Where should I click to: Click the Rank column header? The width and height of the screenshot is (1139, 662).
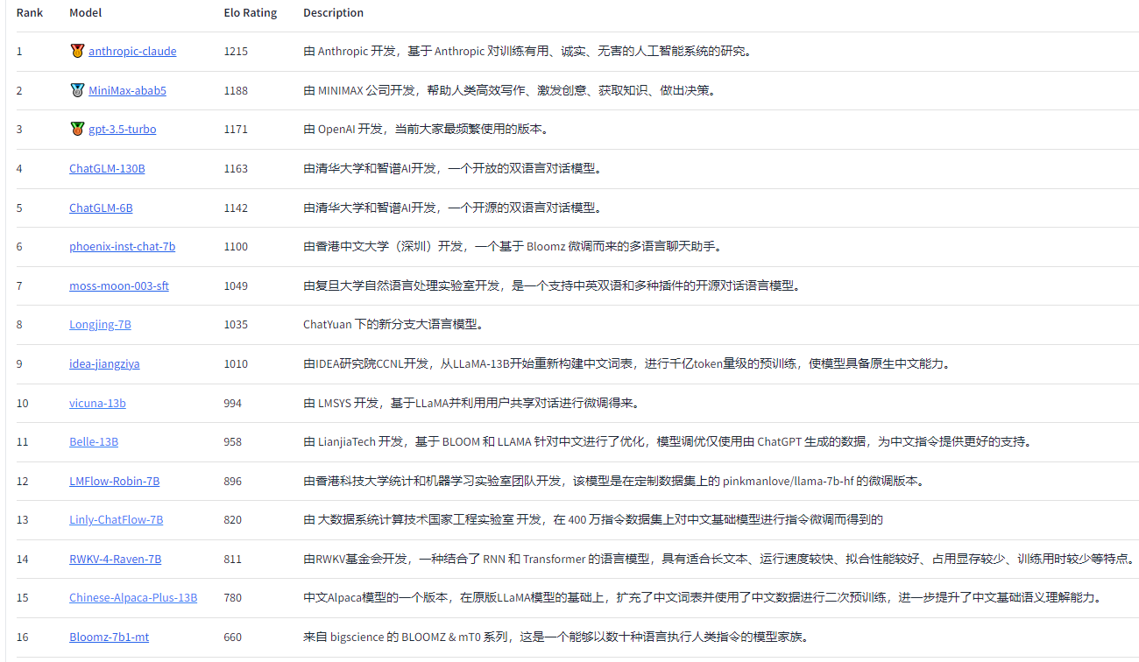[30, 12]
